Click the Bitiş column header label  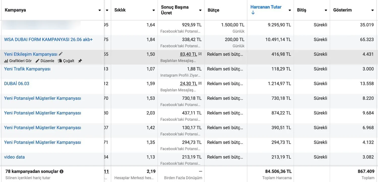[302, 10]
